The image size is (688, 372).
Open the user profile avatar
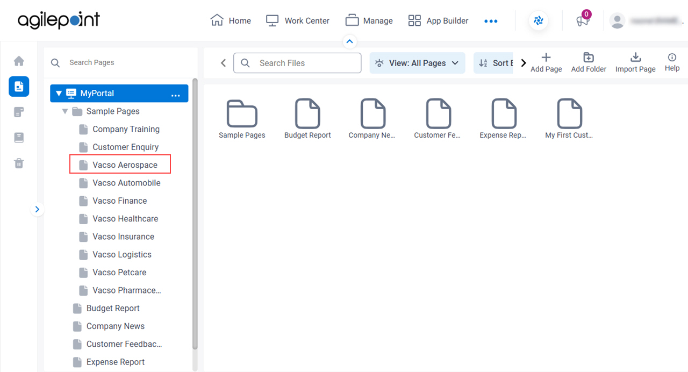coord(618,21)
